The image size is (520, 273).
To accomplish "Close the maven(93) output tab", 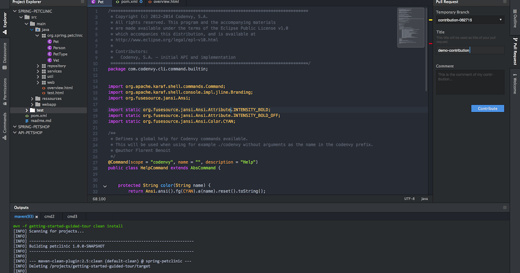I will pyautogui.click(x=37, y=216).
